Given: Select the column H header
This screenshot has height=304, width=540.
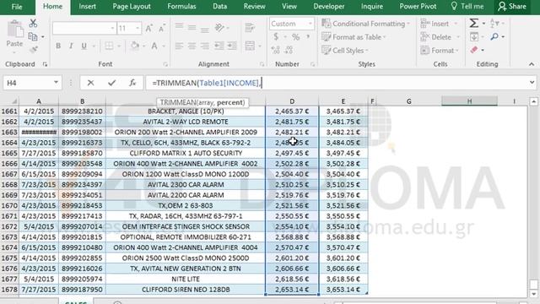Looking at the screenshot, I should tap(469, 101).
